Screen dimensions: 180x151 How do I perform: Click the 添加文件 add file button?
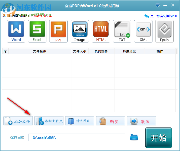pos(18,121)
